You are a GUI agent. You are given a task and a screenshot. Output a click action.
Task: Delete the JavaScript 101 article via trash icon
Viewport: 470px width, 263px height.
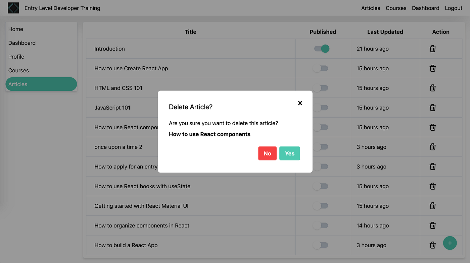pyautogui.click(x=432, y=108)
